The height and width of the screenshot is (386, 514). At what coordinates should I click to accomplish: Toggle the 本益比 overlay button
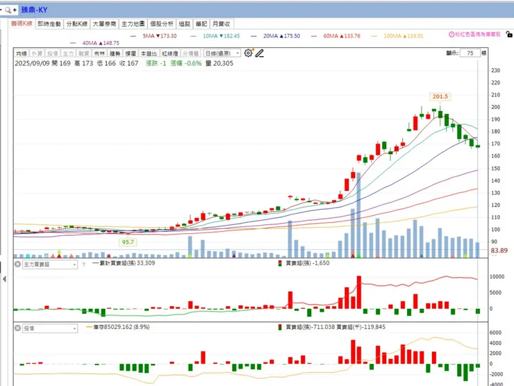tap(149, 53)
